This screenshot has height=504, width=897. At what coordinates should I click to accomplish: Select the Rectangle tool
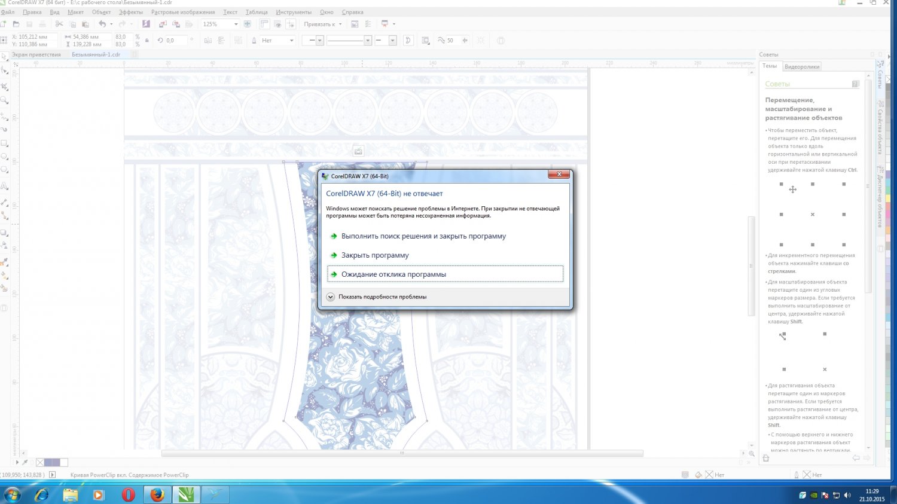(5, 143)
